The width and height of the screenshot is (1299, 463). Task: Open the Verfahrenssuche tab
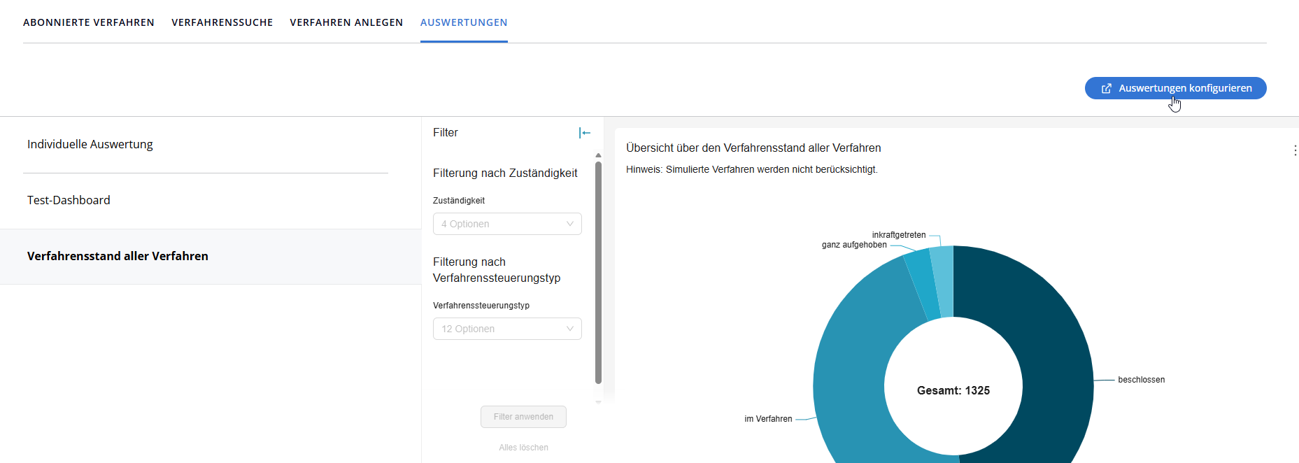(x=222, y=22)
